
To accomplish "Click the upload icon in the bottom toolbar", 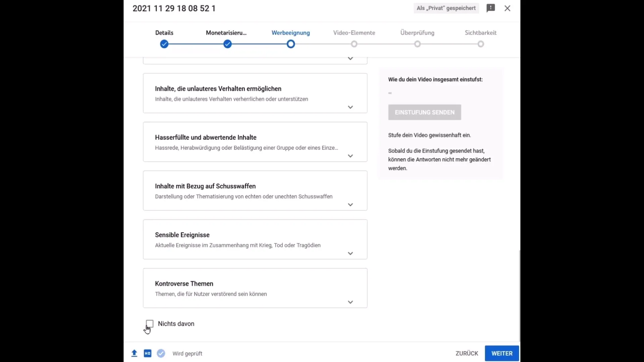I will [x=134, y=353].
